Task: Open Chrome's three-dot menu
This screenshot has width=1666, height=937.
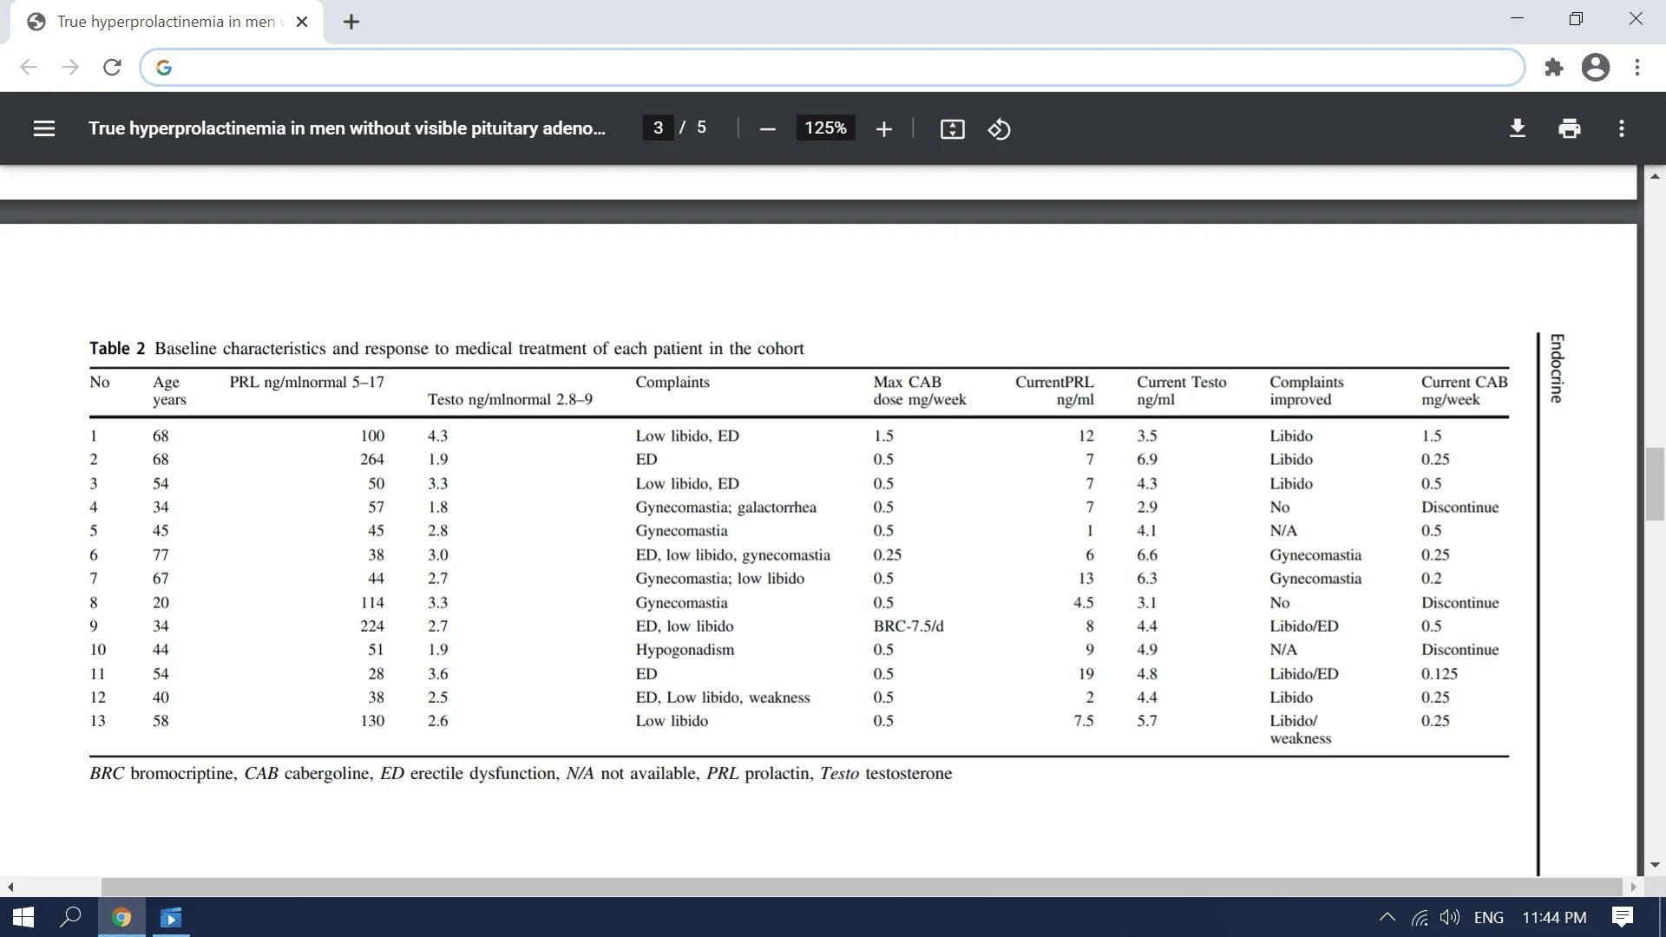Action: click(1636, 67)
